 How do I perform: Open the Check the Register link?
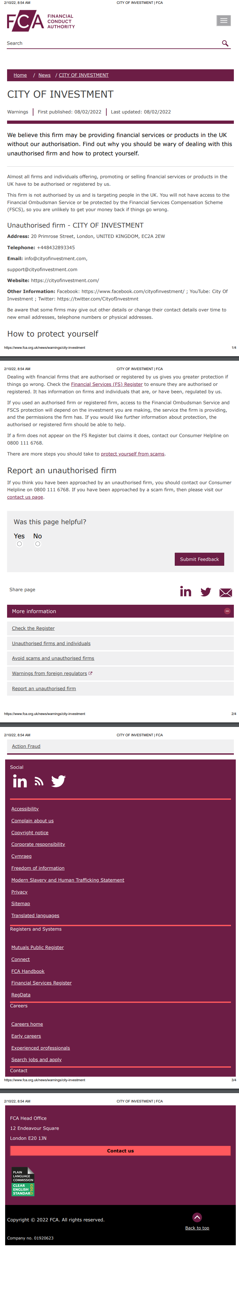[x=33, y=629]
